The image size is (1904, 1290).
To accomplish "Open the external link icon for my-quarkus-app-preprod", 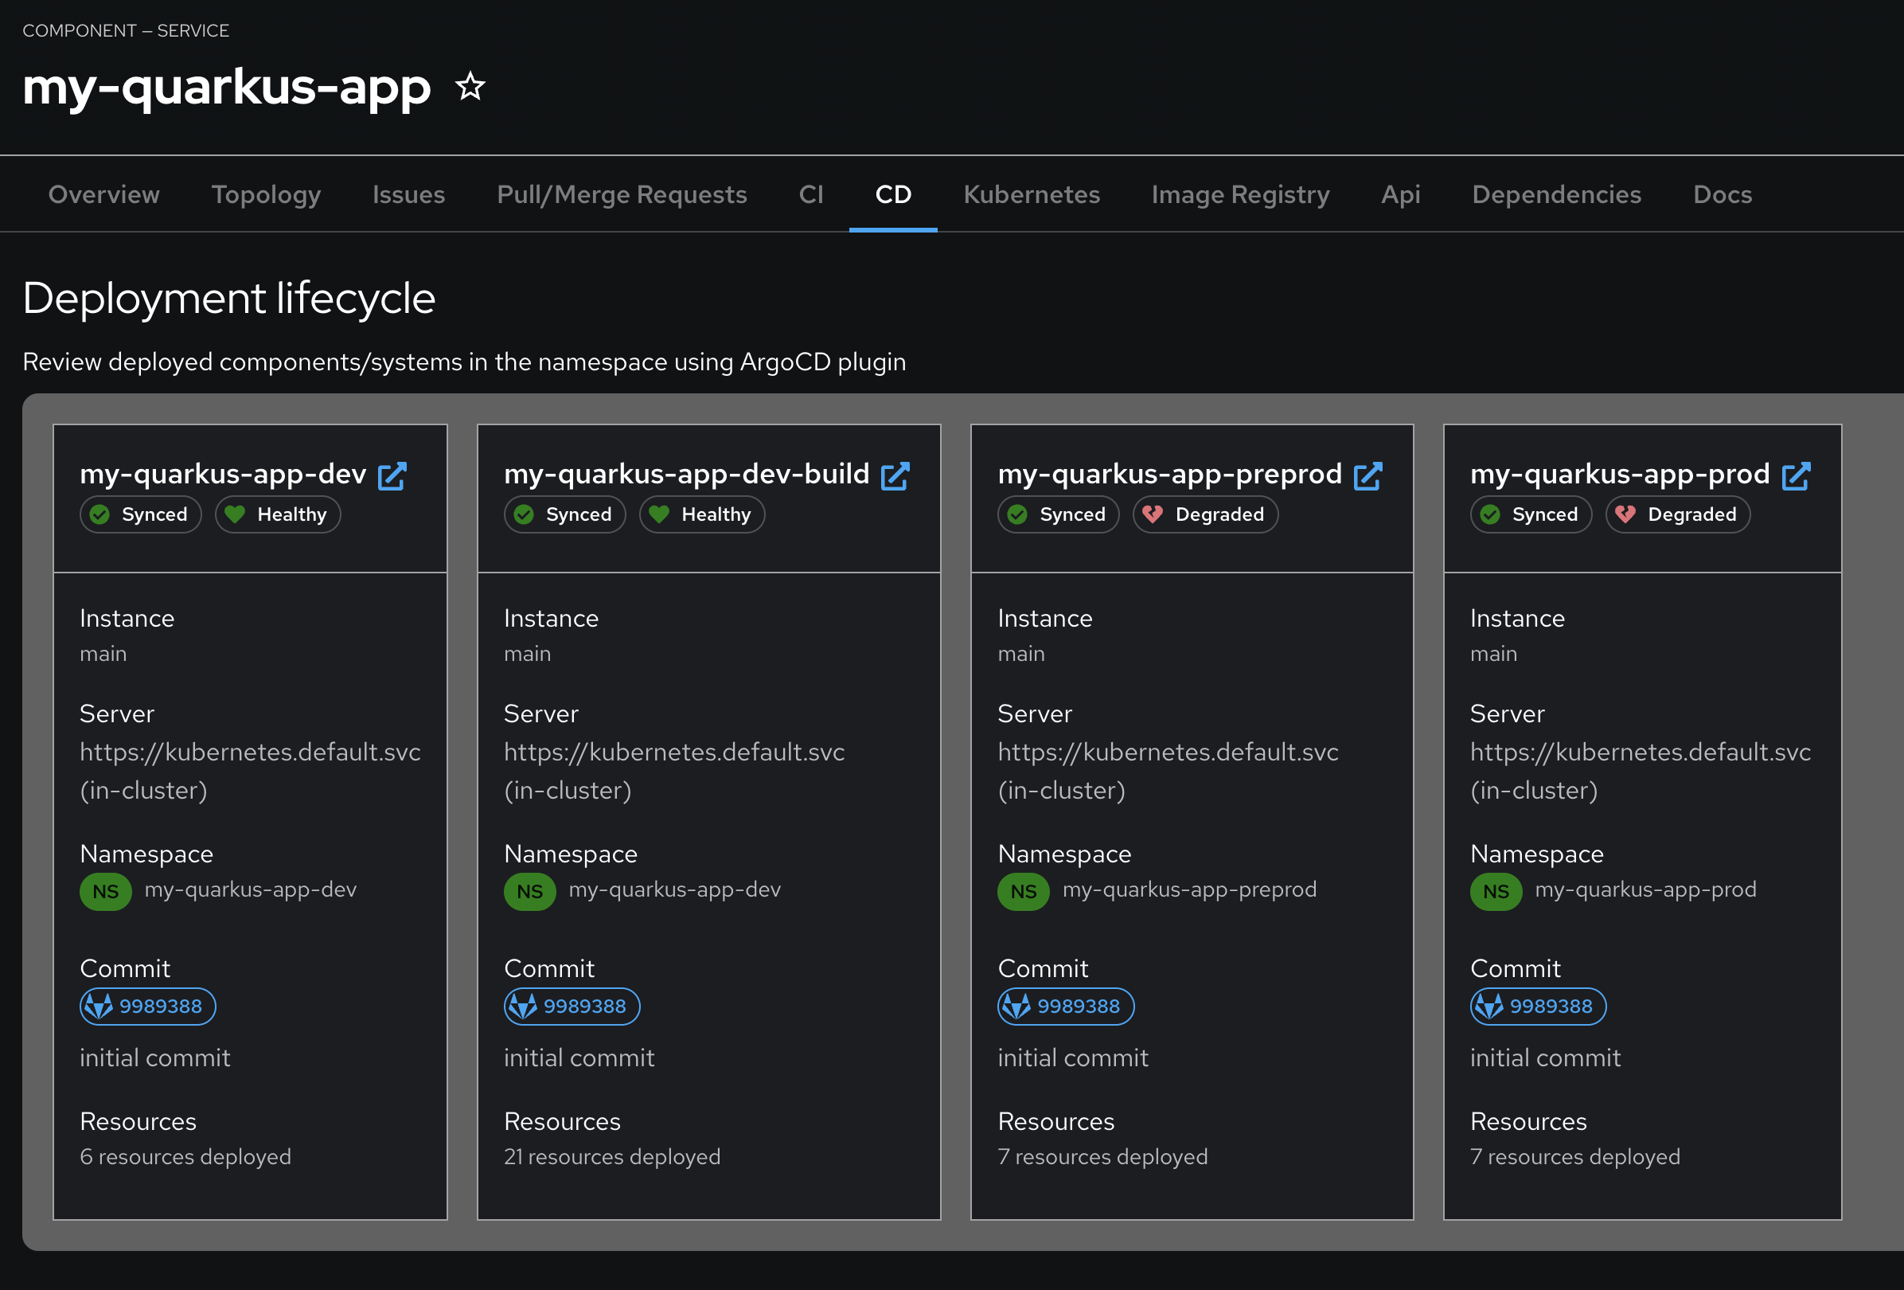I will click(x=1368, y=476).
